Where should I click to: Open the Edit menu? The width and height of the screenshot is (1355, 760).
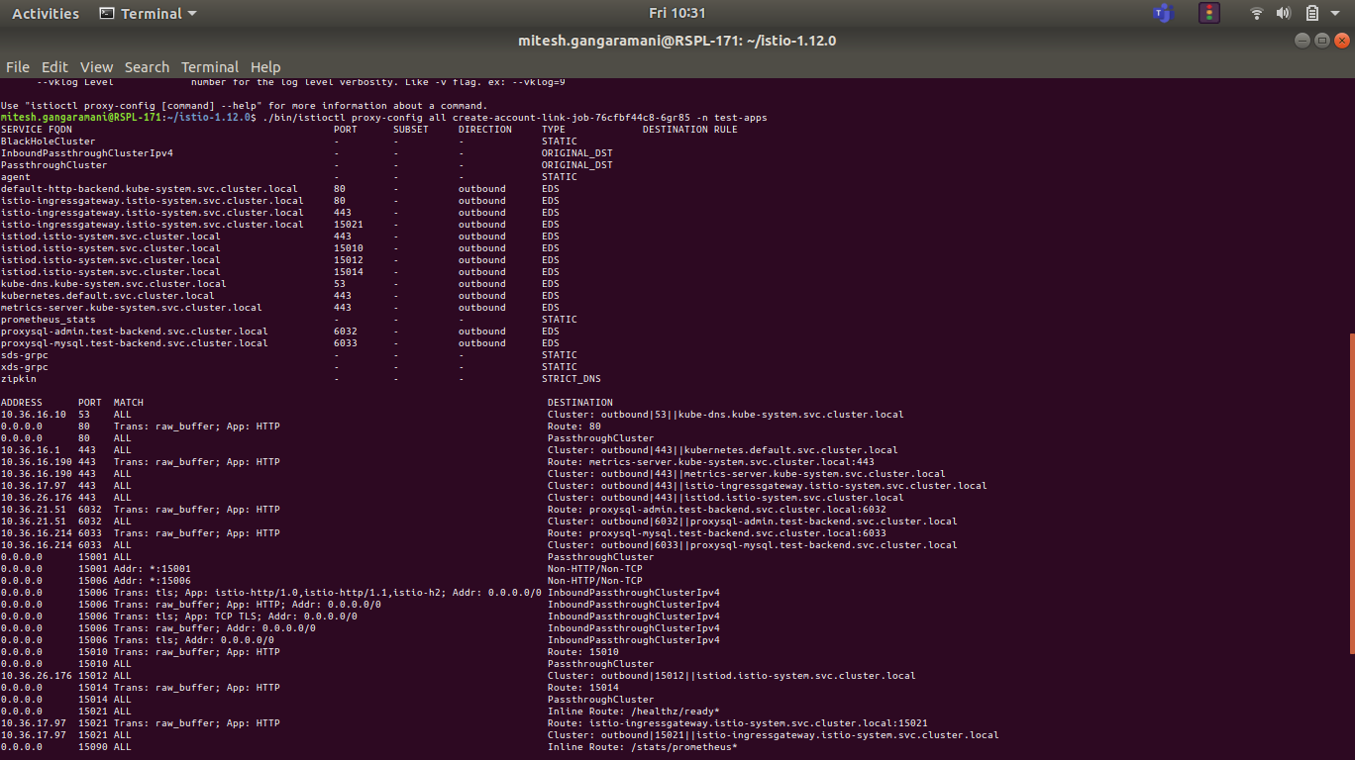click(54, 67)
